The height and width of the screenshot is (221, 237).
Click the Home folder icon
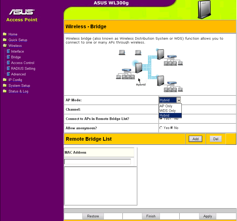tap(5, 34)
